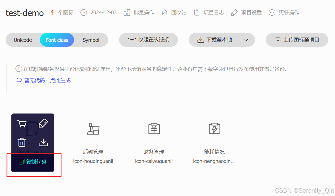This screenshot has height=196, width=335.
Task: Select the 能耗情况 icon
Action: (x=214, y=129)
